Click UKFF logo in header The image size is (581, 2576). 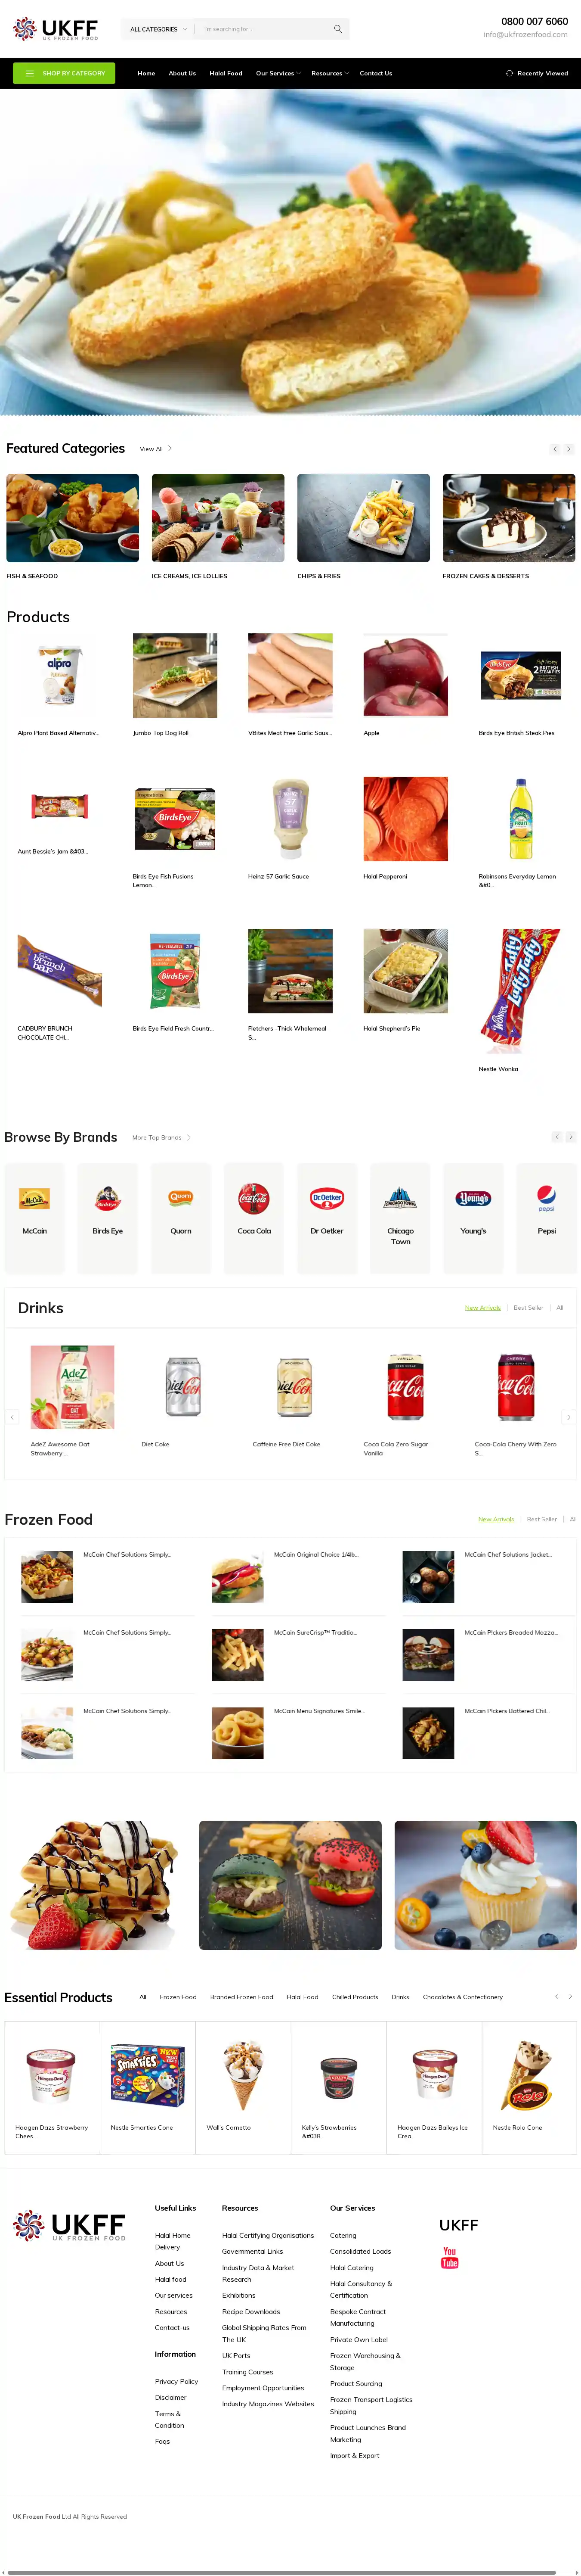point(56,29)
